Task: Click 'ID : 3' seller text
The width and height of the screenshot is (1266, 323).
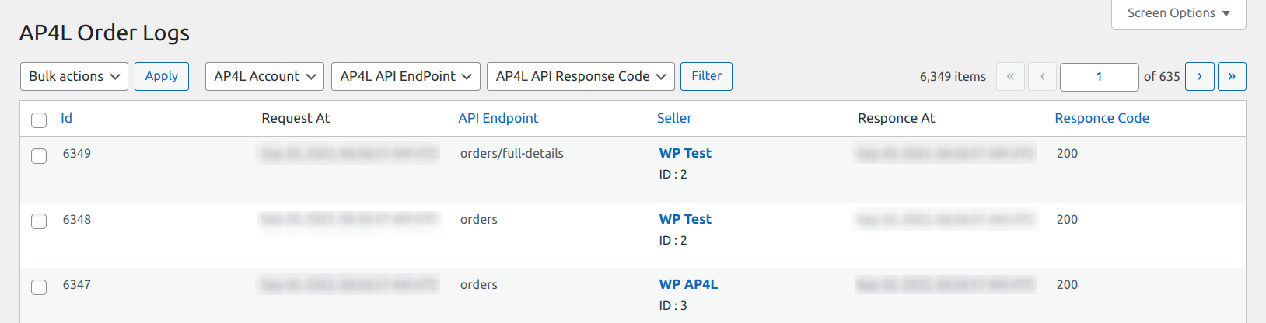Action: coord(673,305)
